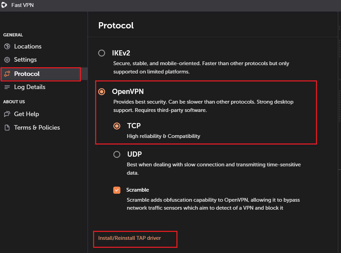Select the OpenVPN radio button
Viewport: 341px width, 253px height.
tap(102, 91)
